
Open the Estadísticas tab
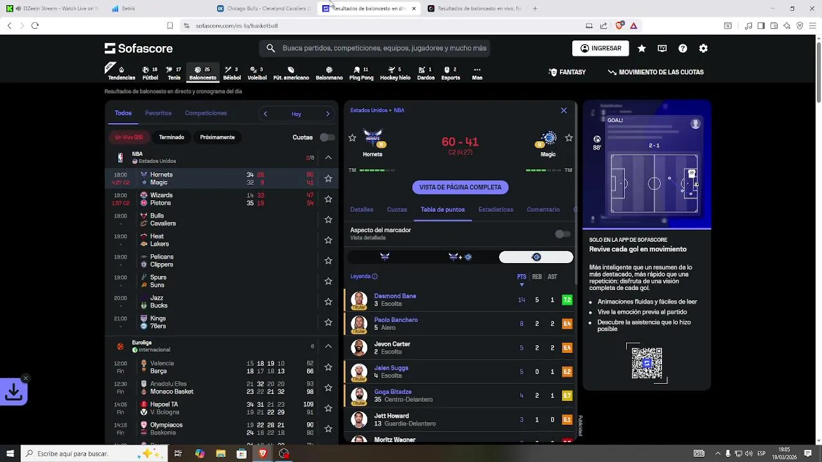tap(496, 210)
